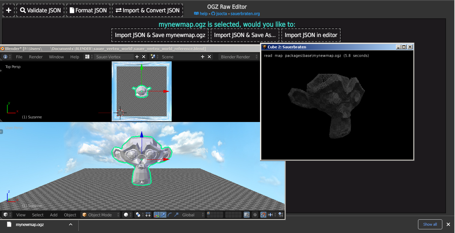Select the translate manipulator arrow

click(x=163, y=215)
